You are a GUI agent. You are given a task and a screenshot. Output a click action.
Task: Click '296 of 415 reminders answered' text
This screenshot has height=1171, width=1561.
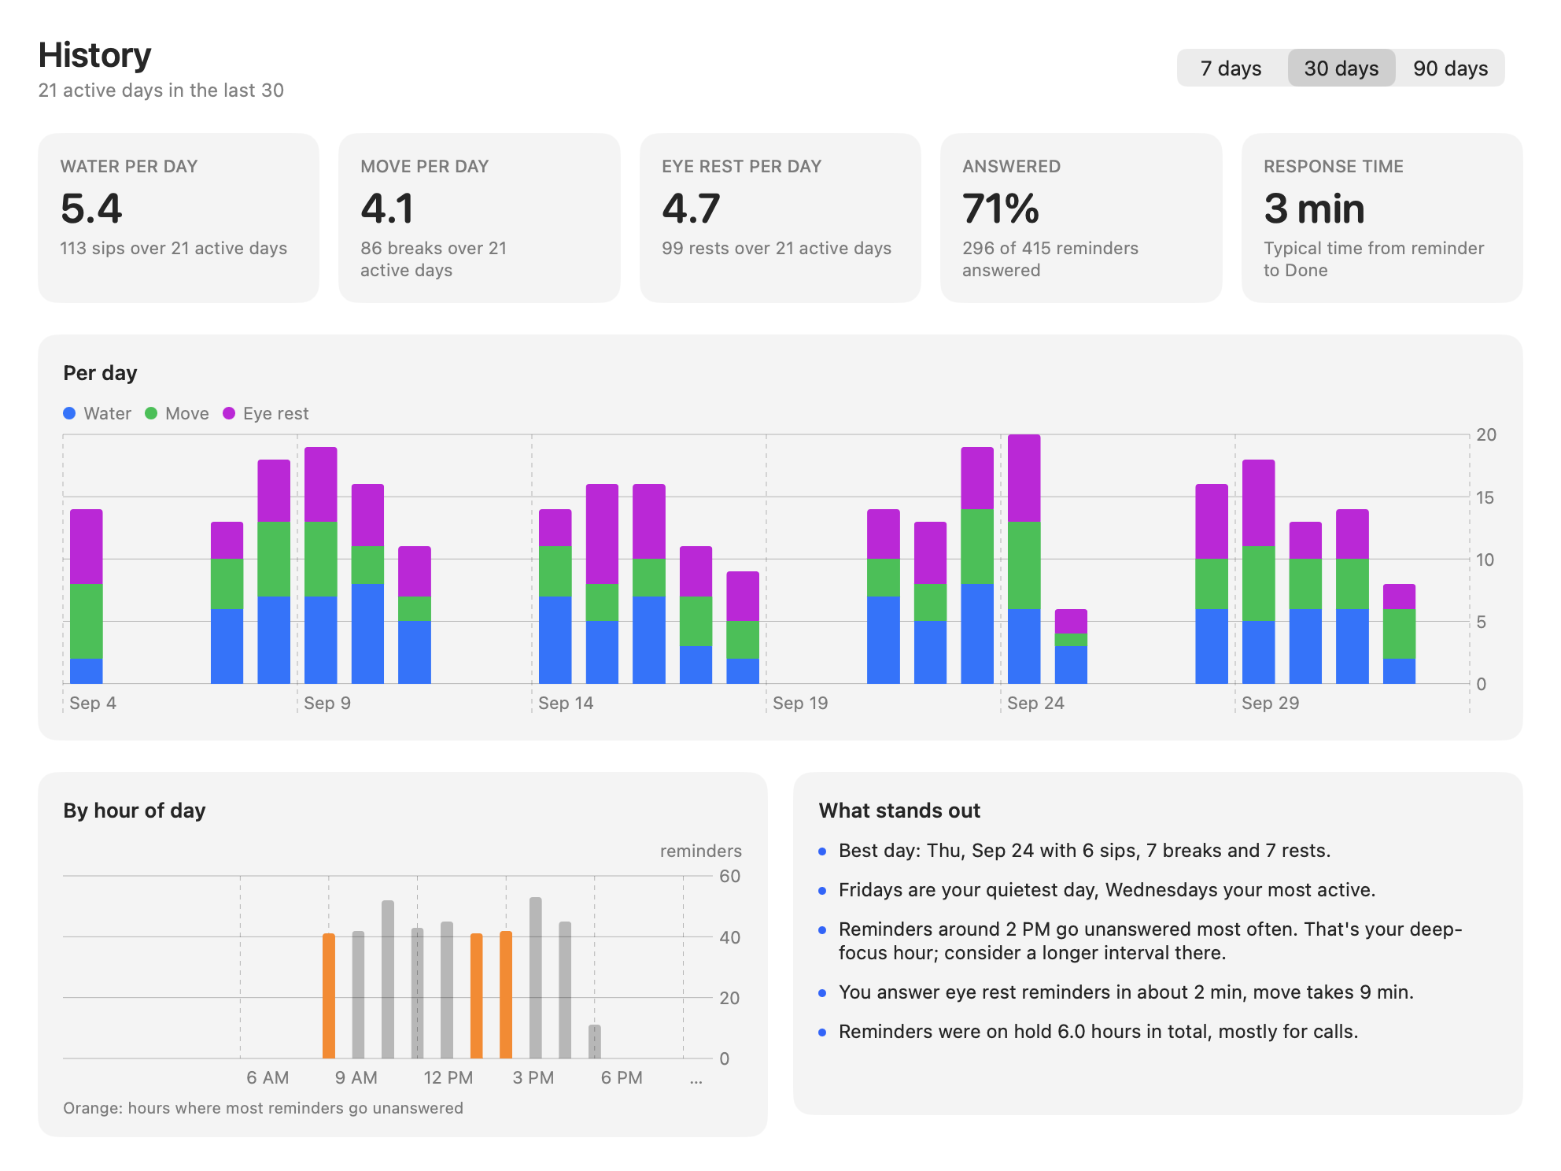(x=1050, y=259)
